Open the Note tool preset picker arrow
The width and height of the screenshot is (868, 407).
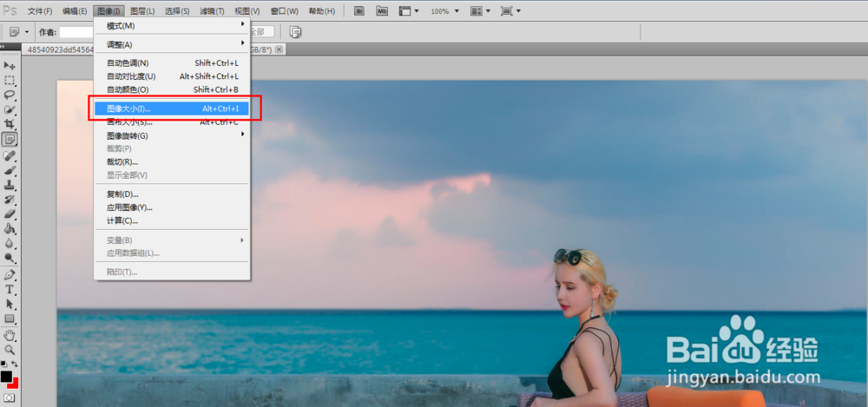pyautogui.click(x=27, y=32)
